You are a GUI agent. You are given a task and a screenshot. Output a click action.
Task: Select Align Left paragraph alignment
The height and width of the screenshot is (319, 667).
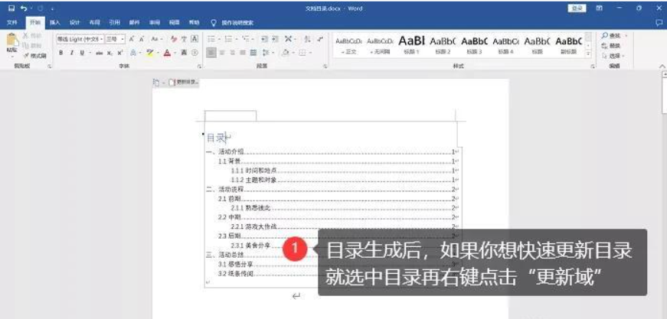211,53
